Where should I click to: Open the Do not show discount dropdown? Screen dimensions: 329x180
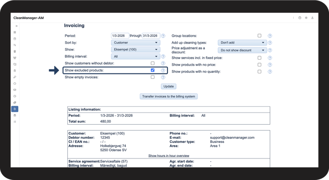243,50
